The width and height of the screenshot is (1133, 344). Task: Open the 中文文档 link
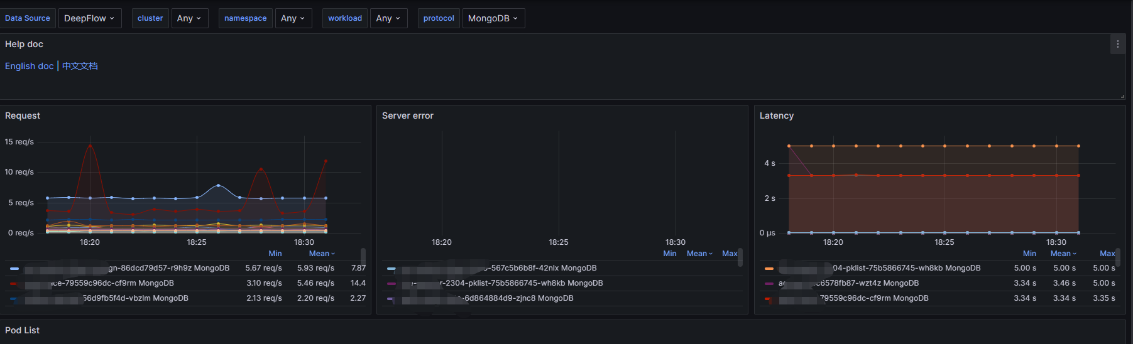(x=80, y=66)
